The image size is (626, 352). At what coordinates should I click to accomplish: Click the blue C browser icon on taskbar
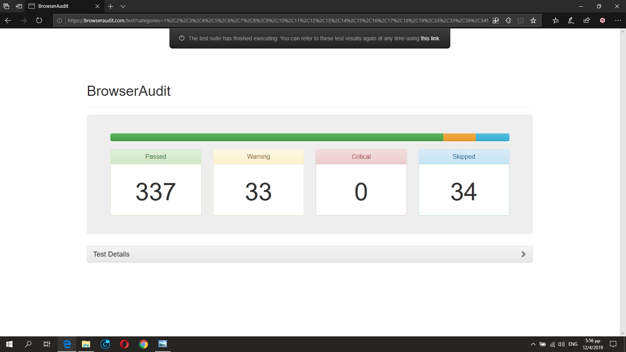(x=105, y=344)
